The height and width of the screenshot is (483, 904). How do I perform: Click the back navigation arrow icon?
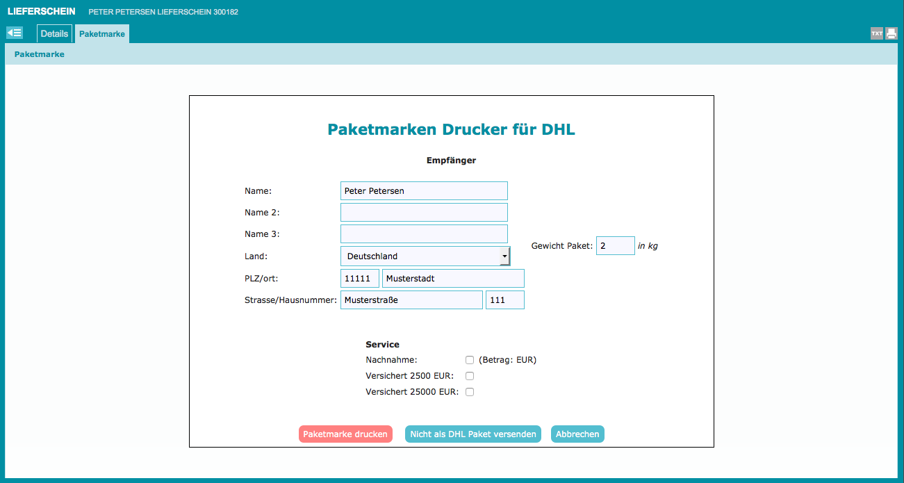point(15,33)
